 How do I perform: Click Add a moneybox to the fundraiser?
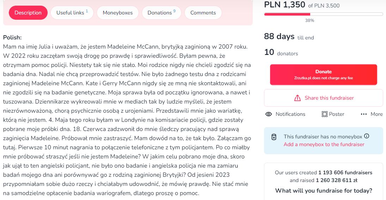[324, 144]
